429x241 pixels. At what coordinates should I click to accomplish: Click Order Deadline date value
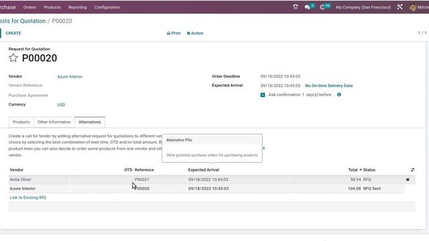pyautogui.click(x=280, y=76)
